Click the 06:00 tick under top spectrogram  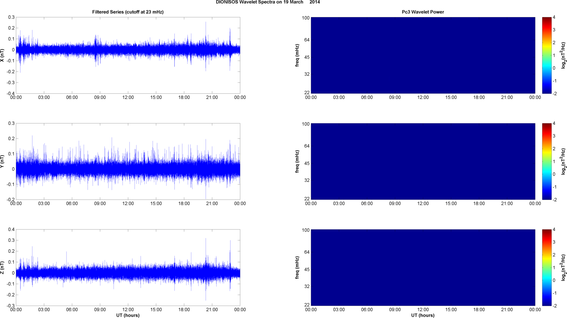pyautogui.click(x=367, y=98)
